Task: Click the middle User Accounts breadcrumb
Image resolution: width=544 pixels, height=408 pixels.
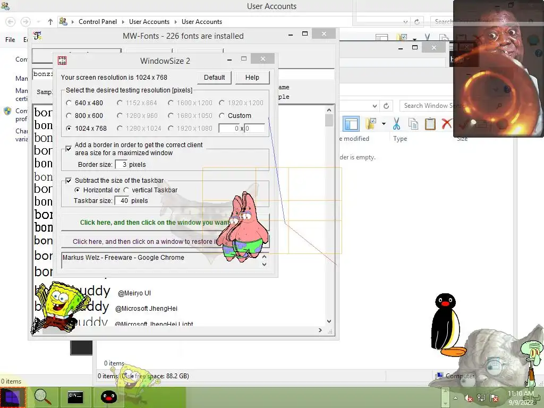Action: (x=149, y=21)
